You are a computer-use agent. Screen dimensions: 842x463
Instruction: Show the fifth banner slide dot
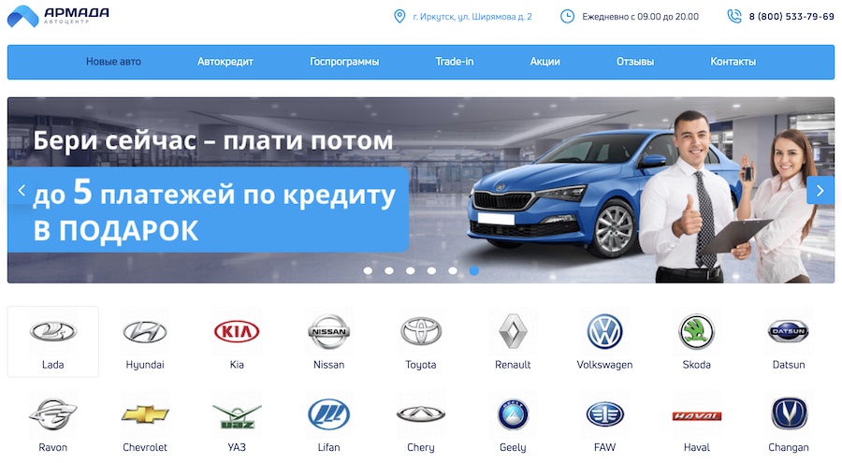click(x=453, y=270)
